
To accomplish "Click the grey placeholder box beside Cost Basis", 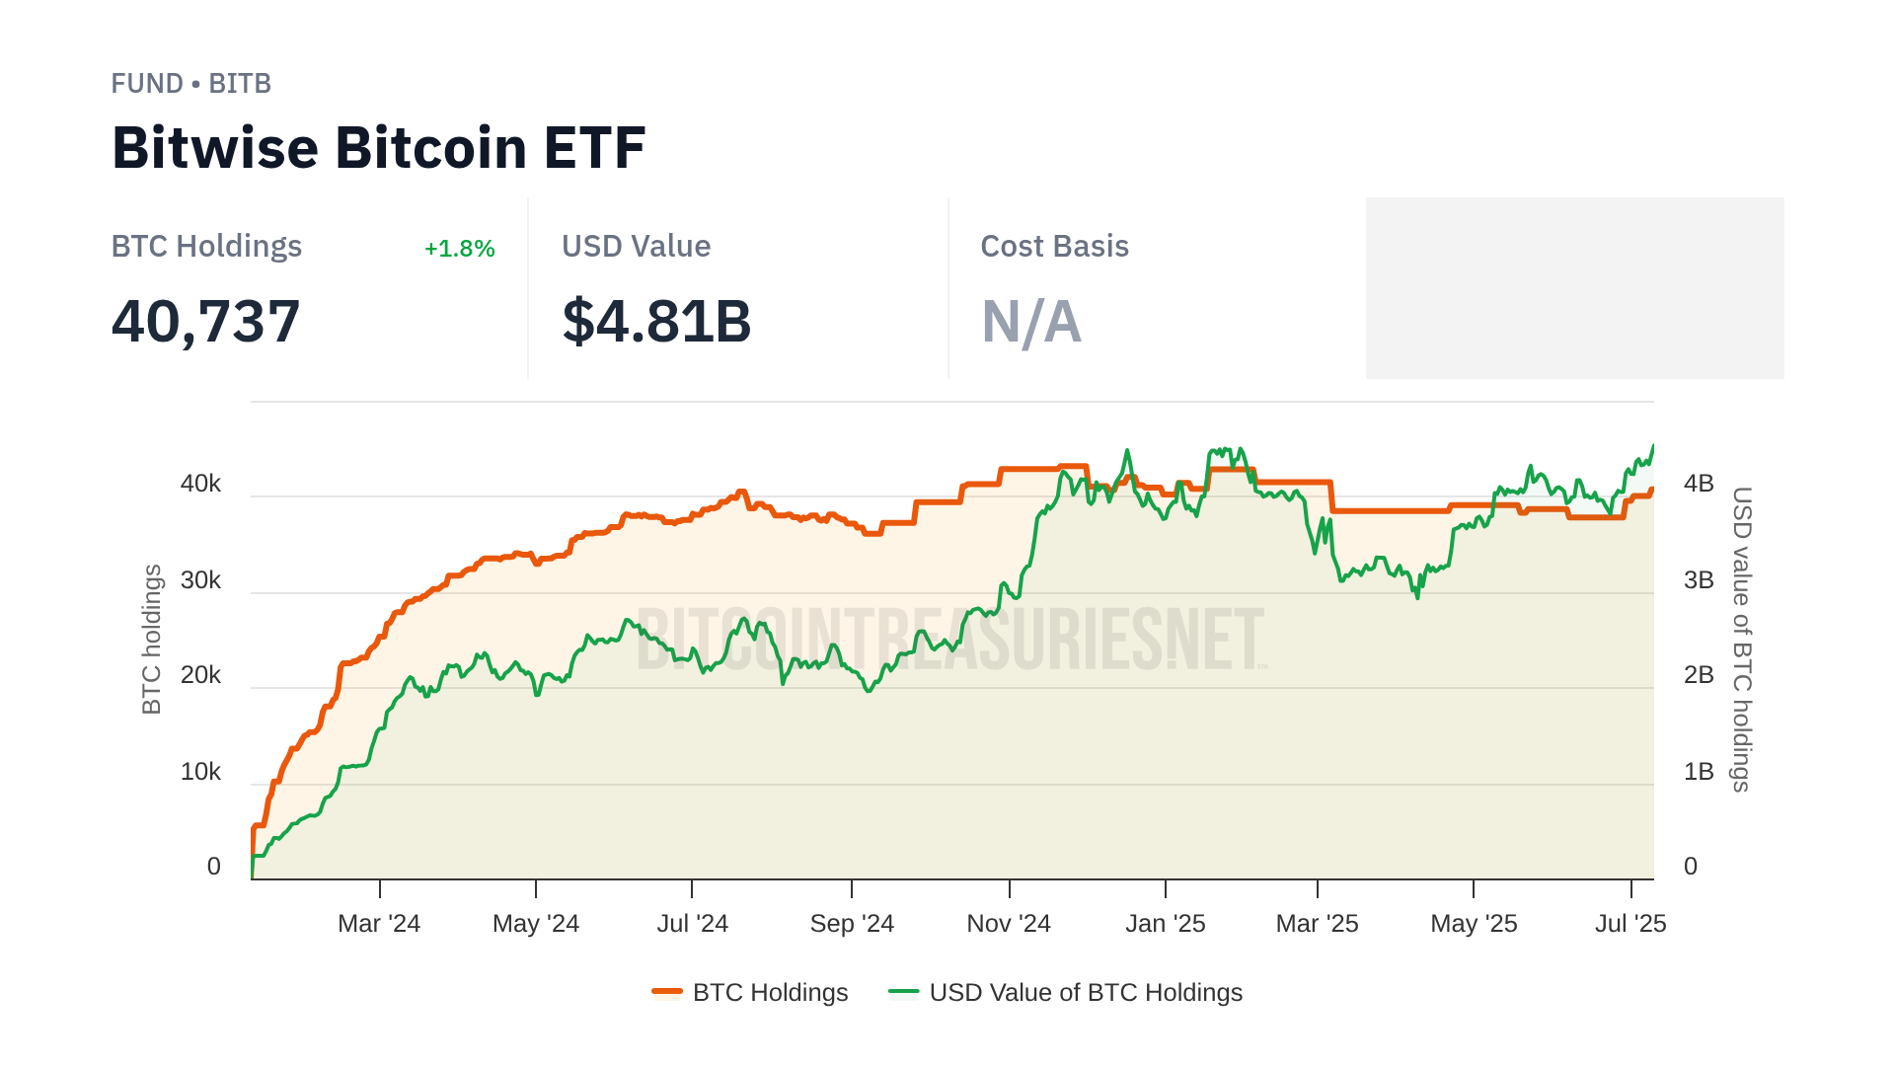I will [1574, 287].
